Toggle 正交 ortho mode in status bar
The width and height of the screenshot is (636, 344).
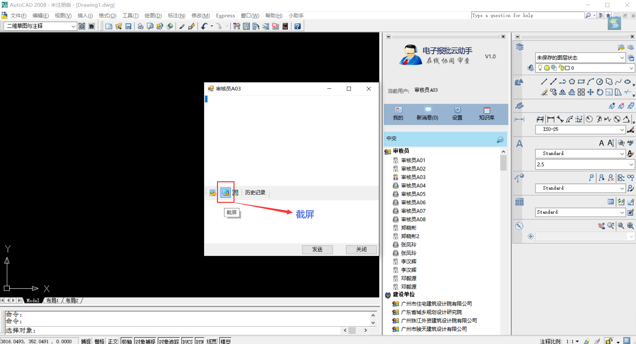[113, 341]
